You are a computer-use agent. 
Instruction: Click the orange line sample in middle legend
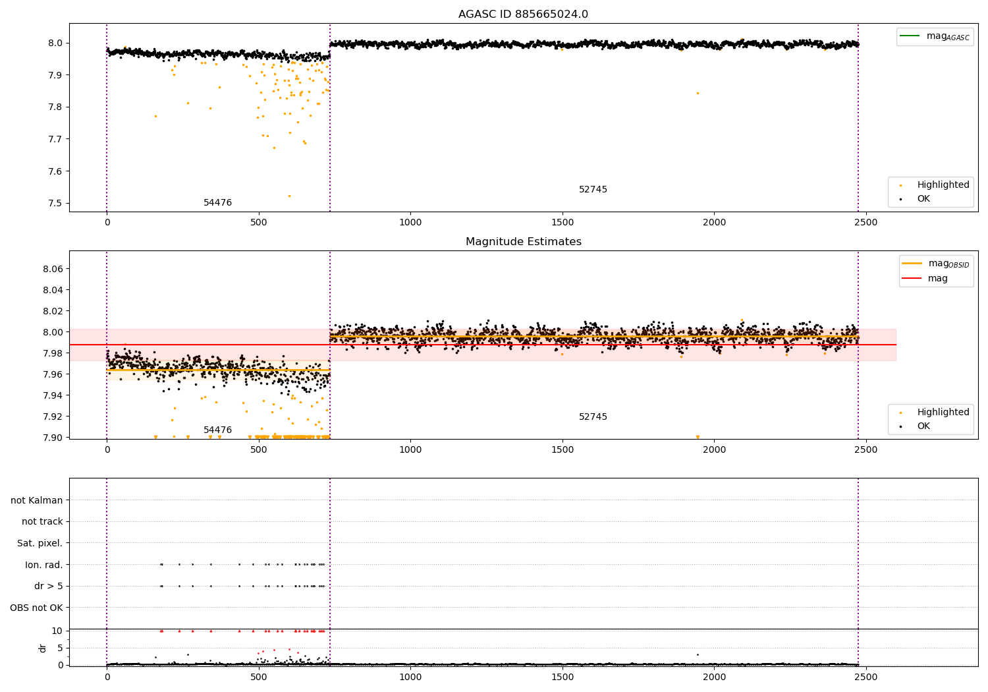[x=912, y=264]
